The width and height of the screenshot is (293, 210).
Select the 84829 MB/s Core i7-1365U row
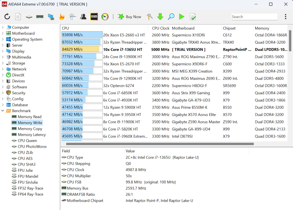click(x=175, y=49)
